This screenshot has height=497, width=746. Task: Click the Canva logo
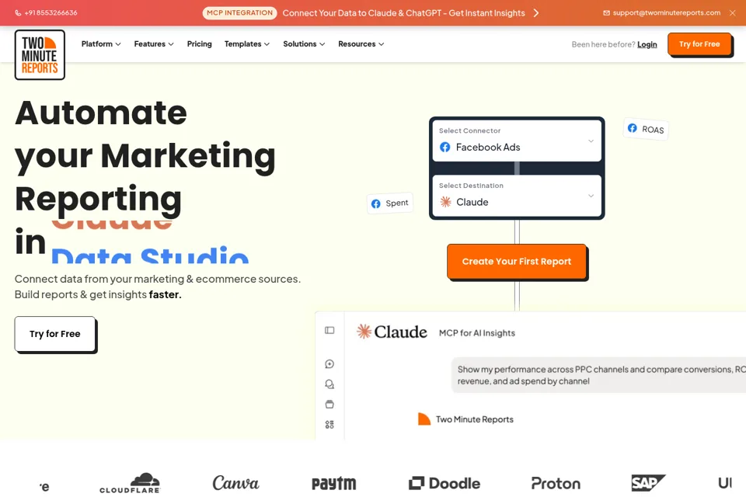point(235,483)
